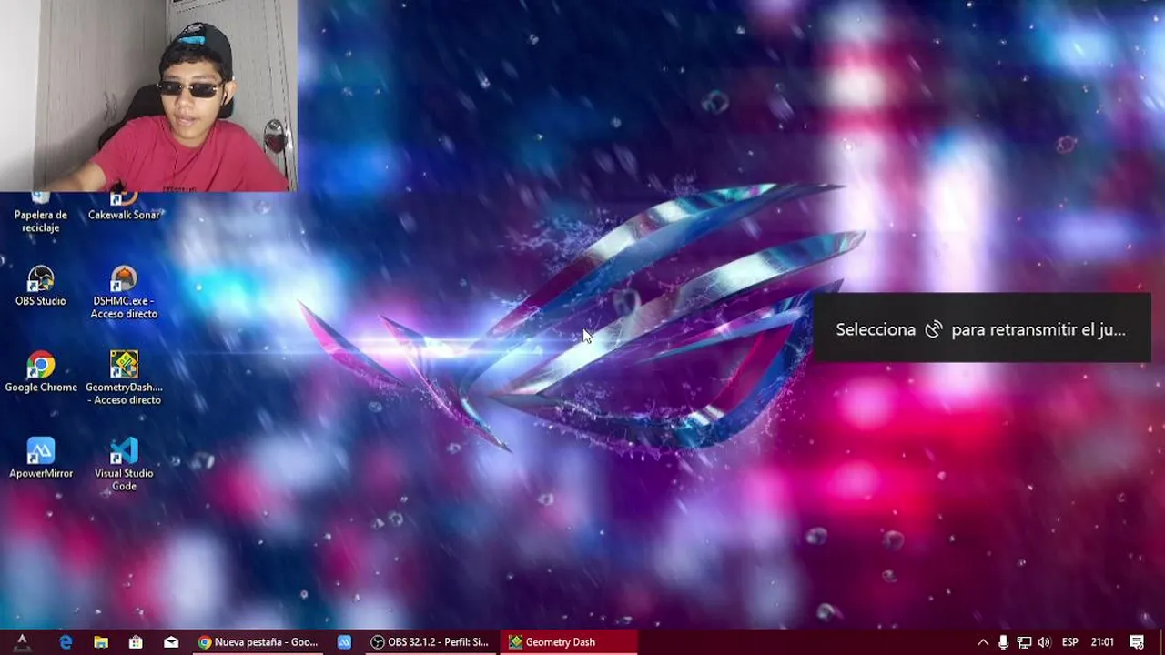The width and height of the screenshot is (1165, 655).
Task: Open the notification center icon
Action: pyautogui.click(x=1137, y=642)
